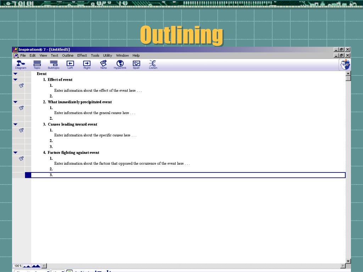Open the Outline menu
The height and width of the screenshot is (272, 363).
coord(68,56)
